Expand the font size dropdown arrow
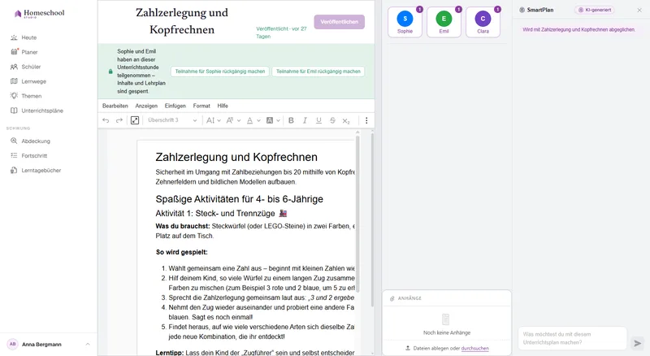This screenshot has width=650, height=356. [219, 121]
